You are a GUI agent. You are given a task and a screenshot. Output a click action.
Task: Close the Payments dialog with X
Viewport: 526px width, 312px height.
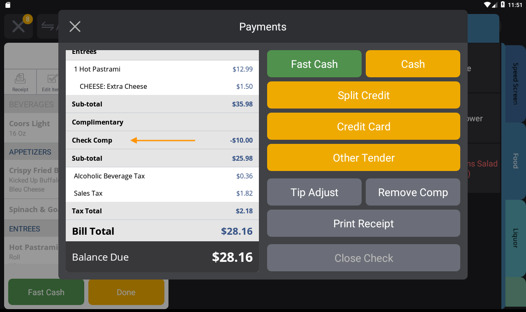tap(75, 27)
